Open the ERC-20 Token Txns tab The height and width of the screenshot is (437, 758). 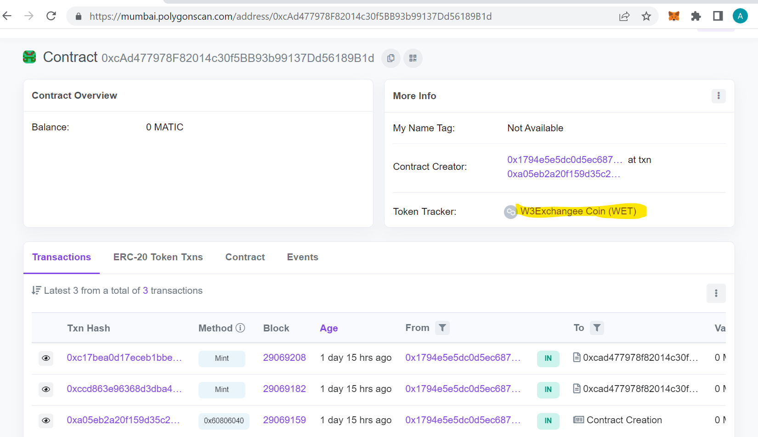click(158, 257)
